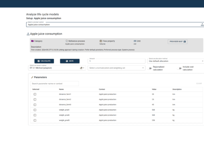
Task: Click the hierarchy icon beside Apple juice consumption heading
Action: pyautogui.click(x=28, y=34)
